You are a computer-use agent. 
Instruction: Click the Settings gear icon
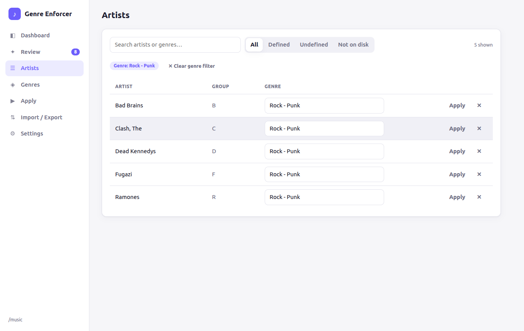13,134
